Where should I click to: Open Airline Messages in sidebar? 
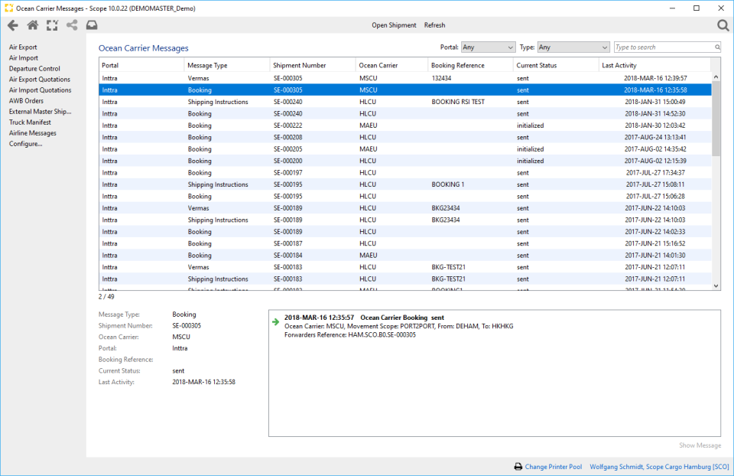click(33, 133)
